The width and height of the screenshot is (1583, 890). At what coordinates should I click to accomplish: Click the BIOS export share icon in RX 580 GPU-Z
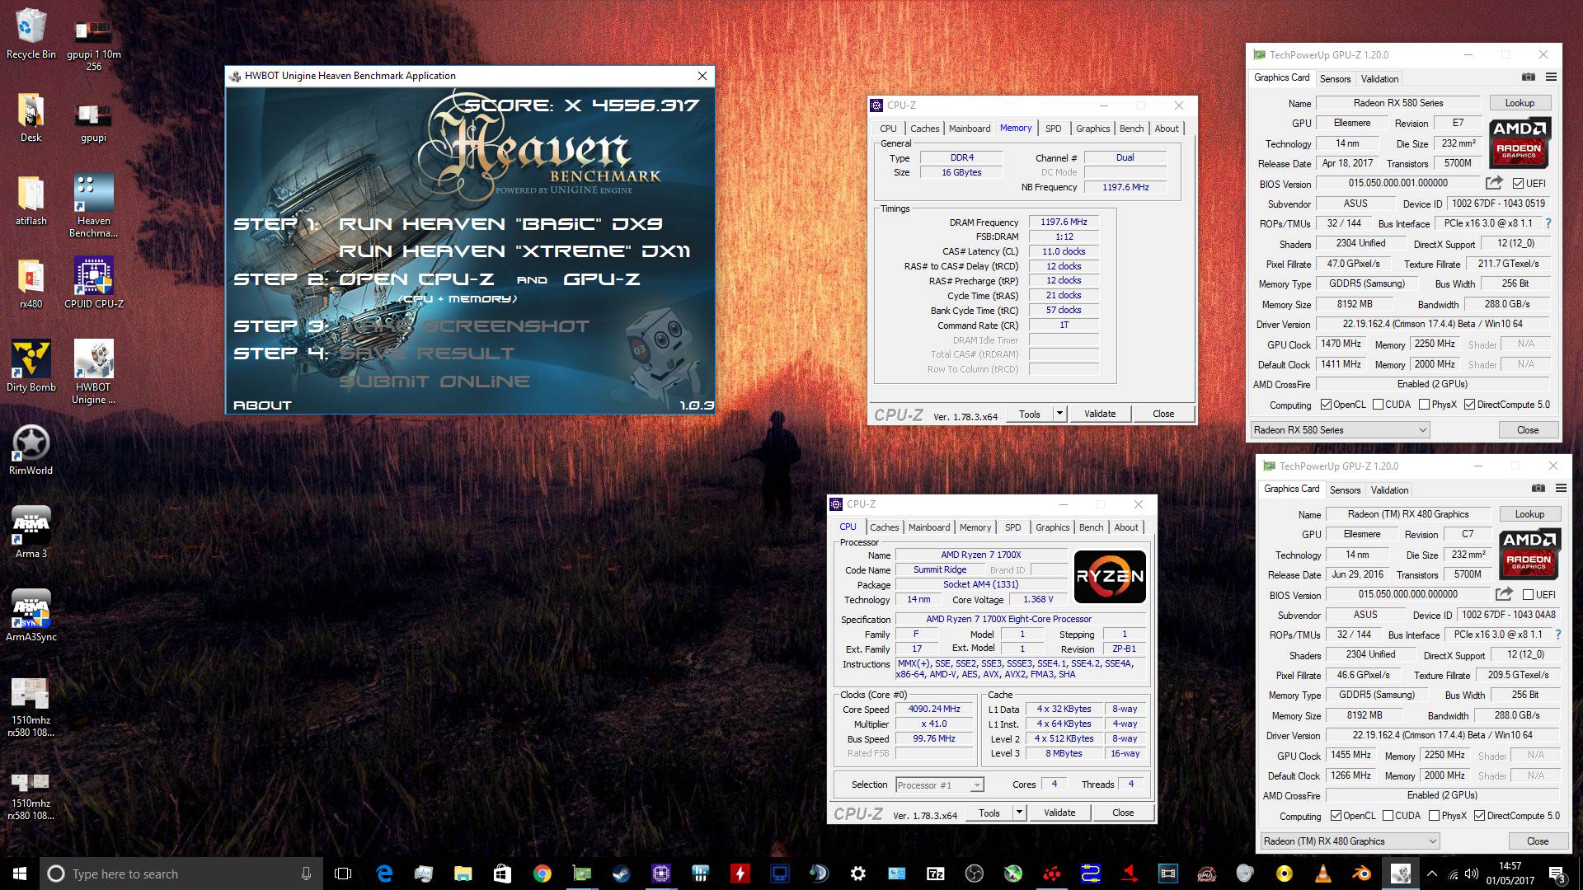coord(1494,183)
